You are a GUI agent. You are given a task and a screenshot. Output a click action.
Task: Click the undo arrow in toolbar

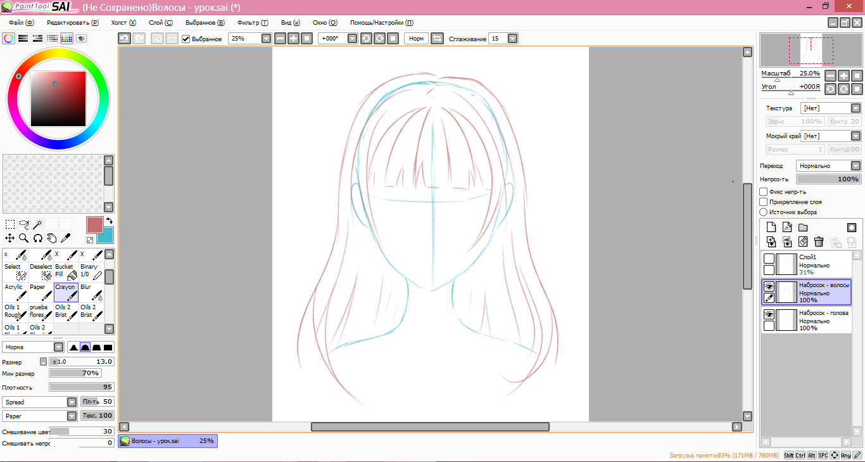click(x=125, y=39)
